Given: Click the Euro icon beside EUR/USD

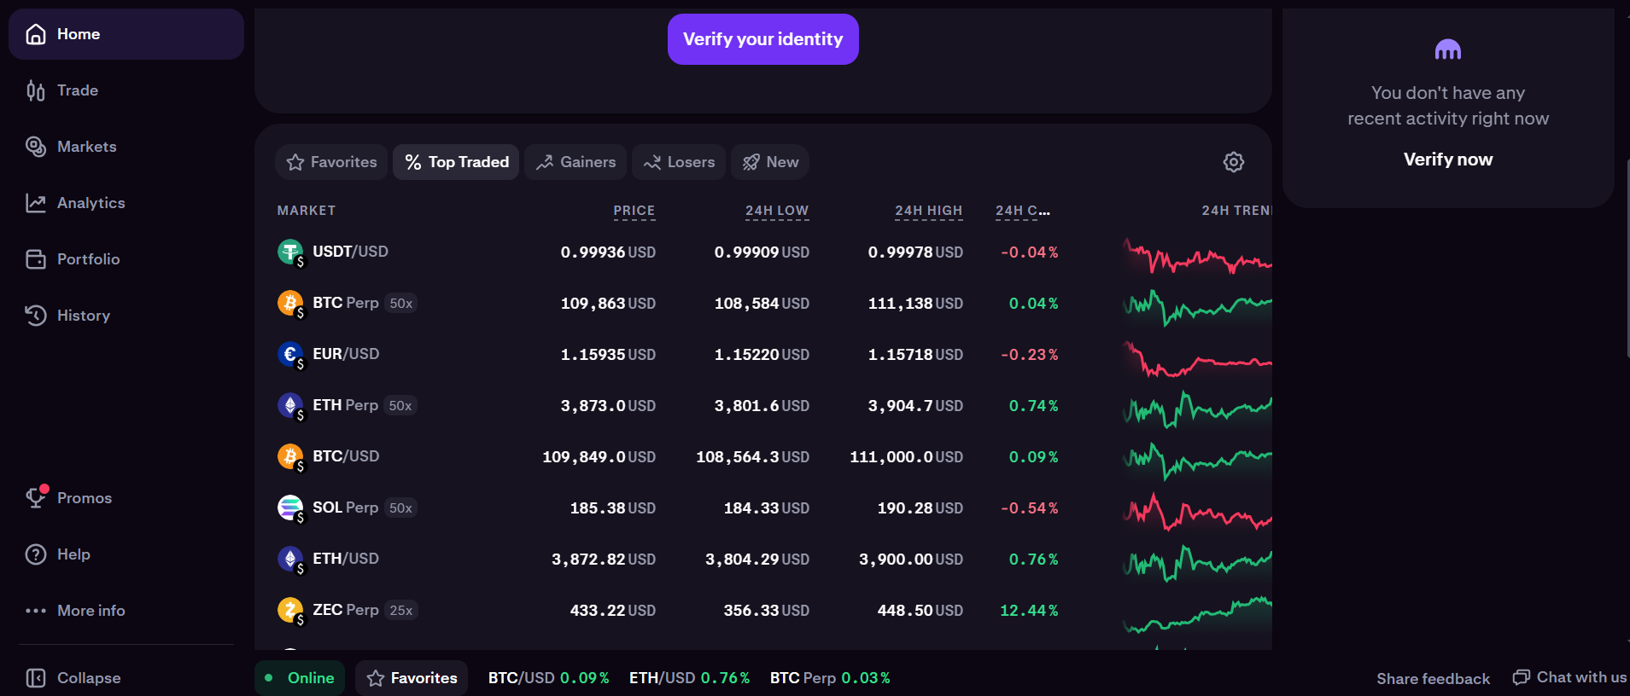Looking at the screenshot, I should tap(289, 354).
